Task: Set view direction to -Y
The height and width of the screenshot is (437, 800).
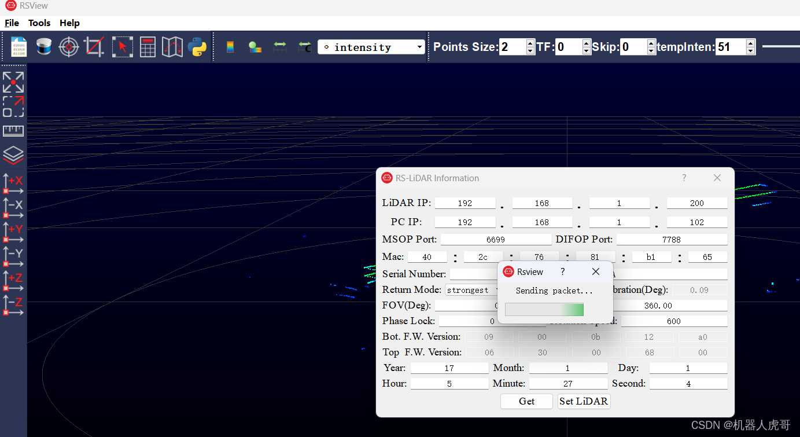Action: [x=13, y=256]
